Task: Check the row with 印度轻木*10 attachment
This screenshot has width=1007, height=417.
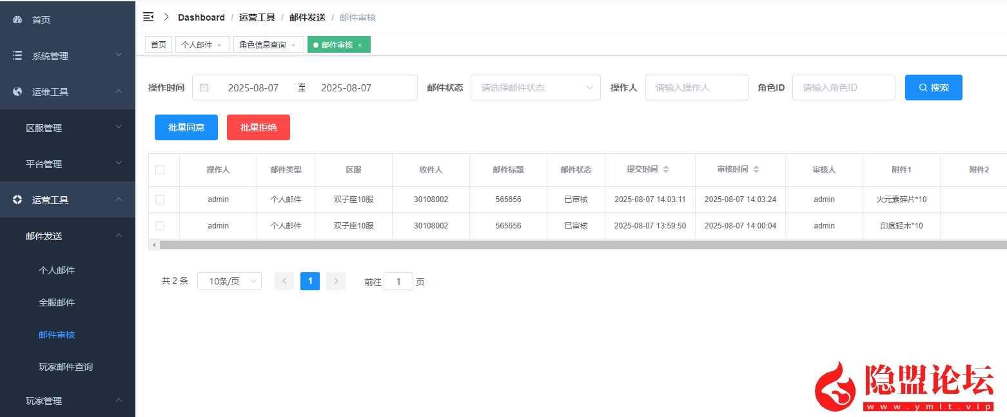Action: [160, 226]
